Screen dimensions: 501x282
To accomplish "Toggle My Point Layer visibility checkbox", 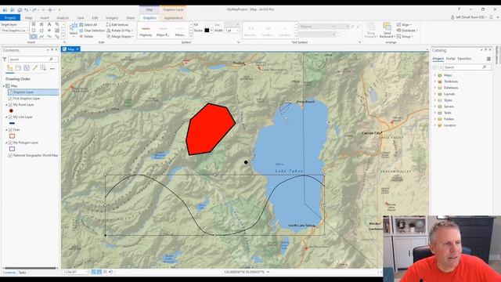I will pos(10,104).
